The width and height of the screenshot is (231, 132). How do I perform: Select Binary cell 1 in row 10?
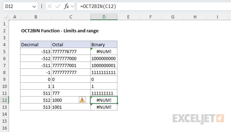[x=104, y=86]
